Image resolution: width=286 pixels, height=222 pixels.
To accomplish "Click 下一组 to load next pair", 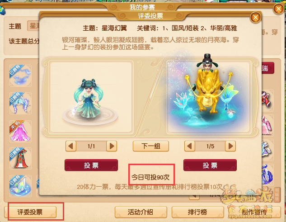I will (x=151, y=146).
